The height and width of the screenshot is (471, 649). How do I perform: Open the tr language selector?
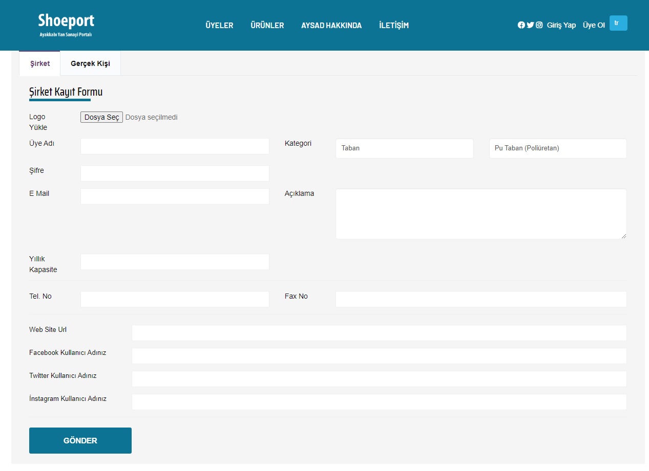(x=618, y=23)
